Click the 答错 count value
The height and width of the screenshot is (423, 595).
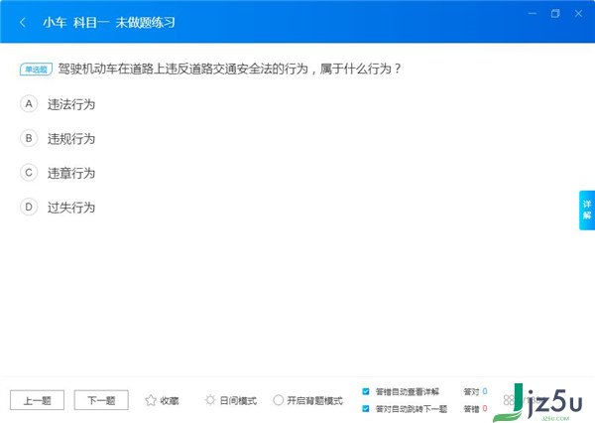pyautogui.click(x=485, y=408)
